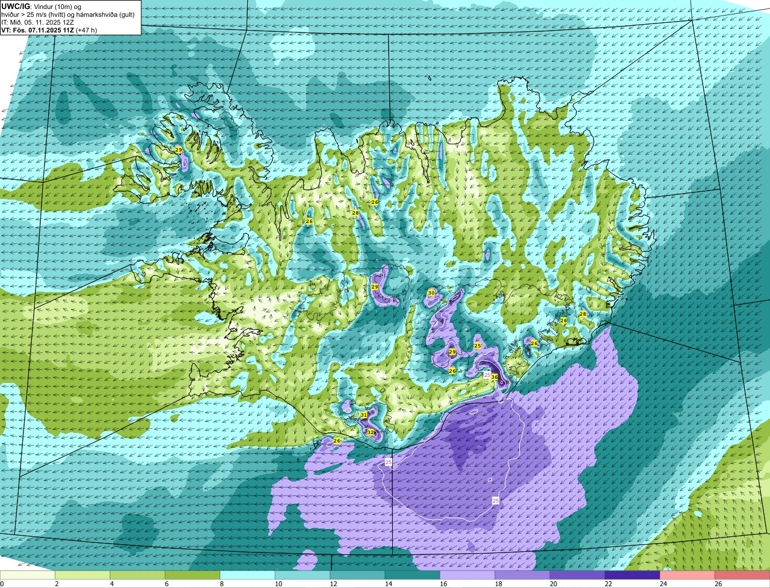The image size is (770, 588).
Task: Select the 2–4 m/s legend color segment
Action: point(82,575)
